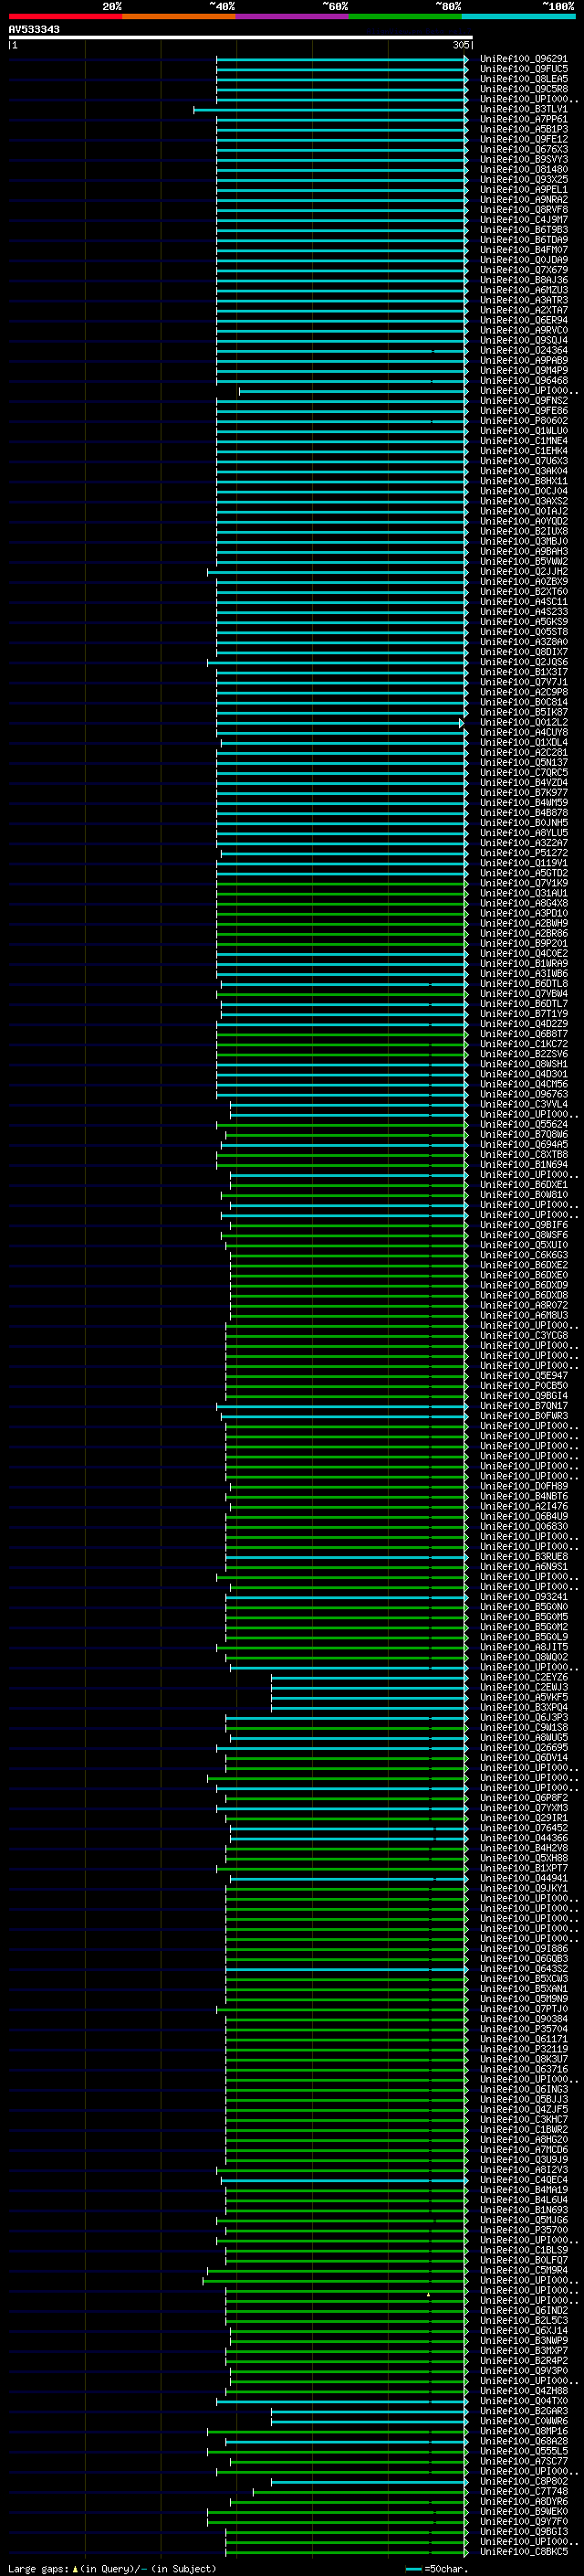Image resolution: width=584 pixels, height=2576 pixels.
Task: Click the UniRef100_Q9SQJ4 label
Action: click(523, 340)
